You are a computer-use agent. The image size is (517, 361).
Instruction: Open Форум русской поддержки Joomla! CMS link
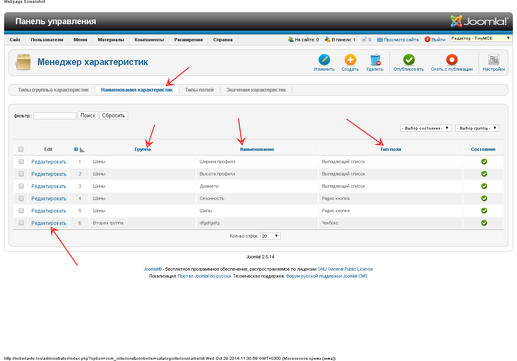pos(327,276)
